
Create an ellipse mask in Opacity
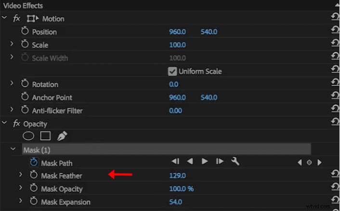[28, 136]
